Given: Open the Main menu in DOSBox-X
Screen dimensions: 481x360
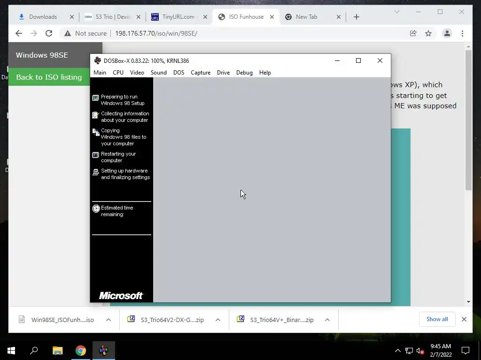Looking at the screenshot, I should [100, 73].
